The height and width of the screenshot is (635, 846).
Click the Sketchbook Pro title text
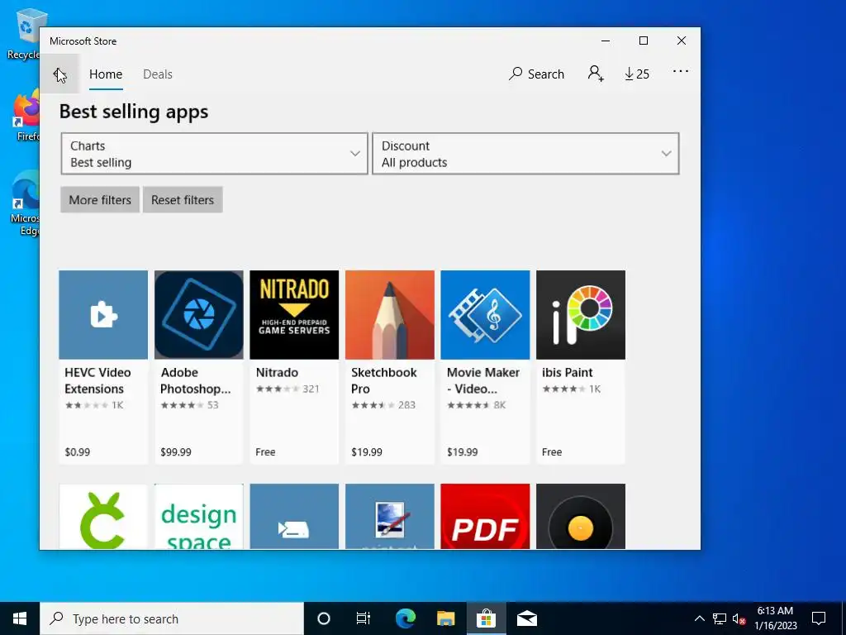point(383,380)
